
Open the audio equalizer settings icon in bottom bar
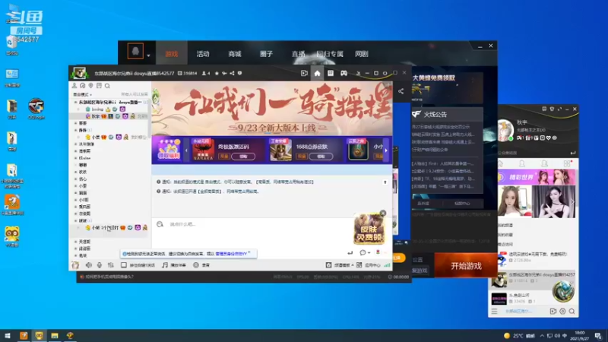click(111, 265)
